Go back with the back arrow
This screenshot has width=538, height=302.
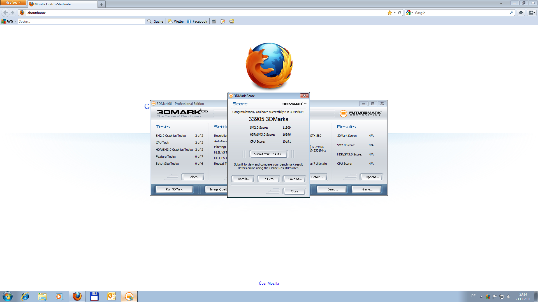pos(5,13)
